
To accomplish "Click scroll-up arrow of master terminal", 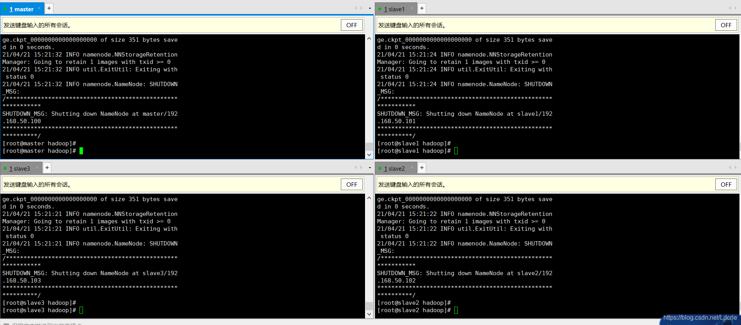I will click(369, 38).
